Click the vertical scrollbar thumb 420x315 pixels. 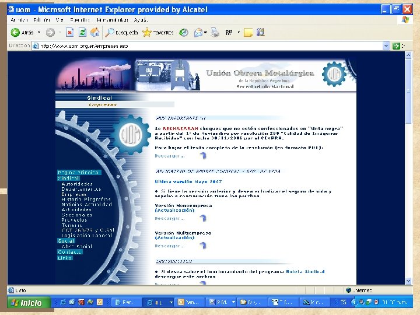click(408, 91)
